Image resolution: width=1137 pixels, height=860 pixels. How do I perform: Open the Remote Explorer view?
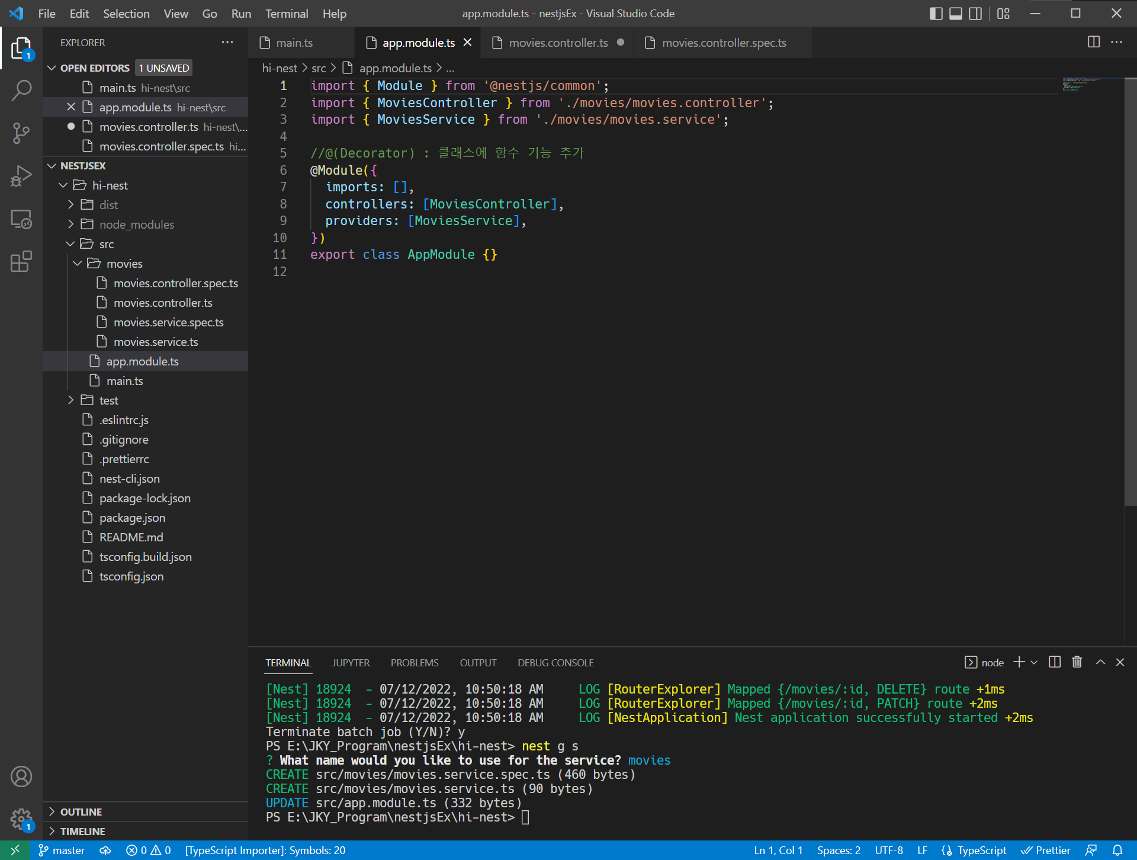[x=21, y=219]
